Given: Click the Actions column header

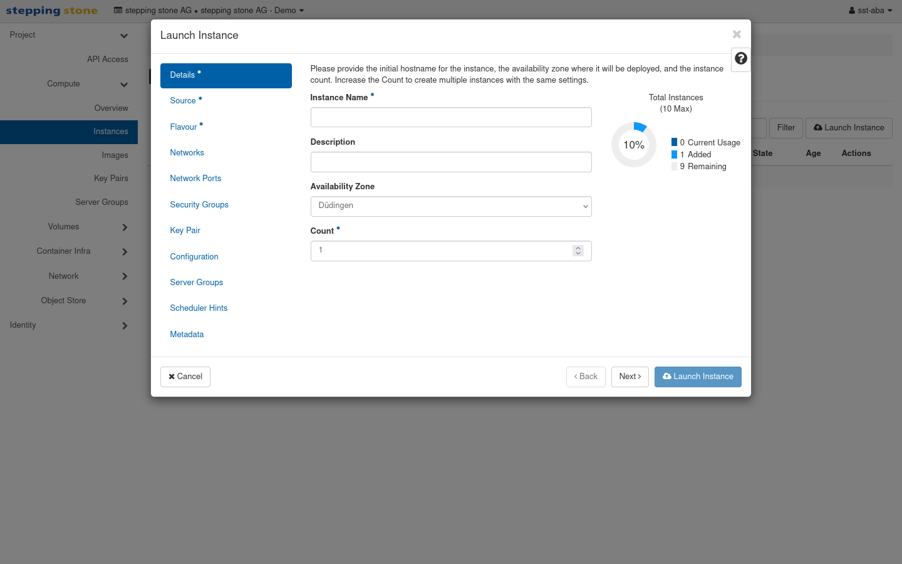Looking at the screenshot, I should [856, 154].
